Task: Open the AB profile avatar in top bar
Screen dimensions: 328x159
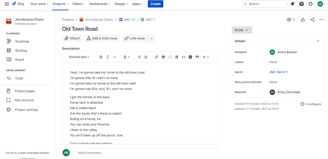Action: (x=320, y=4)
